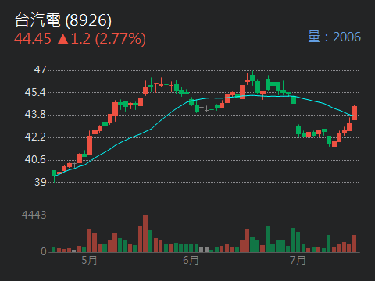Click the stock name 台汽電 (8926)
This screenshot has width=375, height=281.
[x=63, y=20]
